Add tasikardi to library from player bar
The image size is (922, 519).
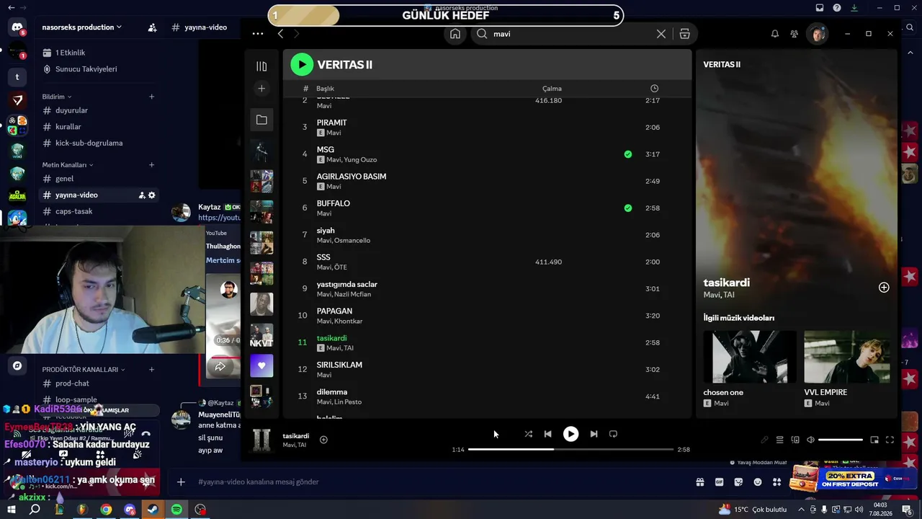point(323,440)
